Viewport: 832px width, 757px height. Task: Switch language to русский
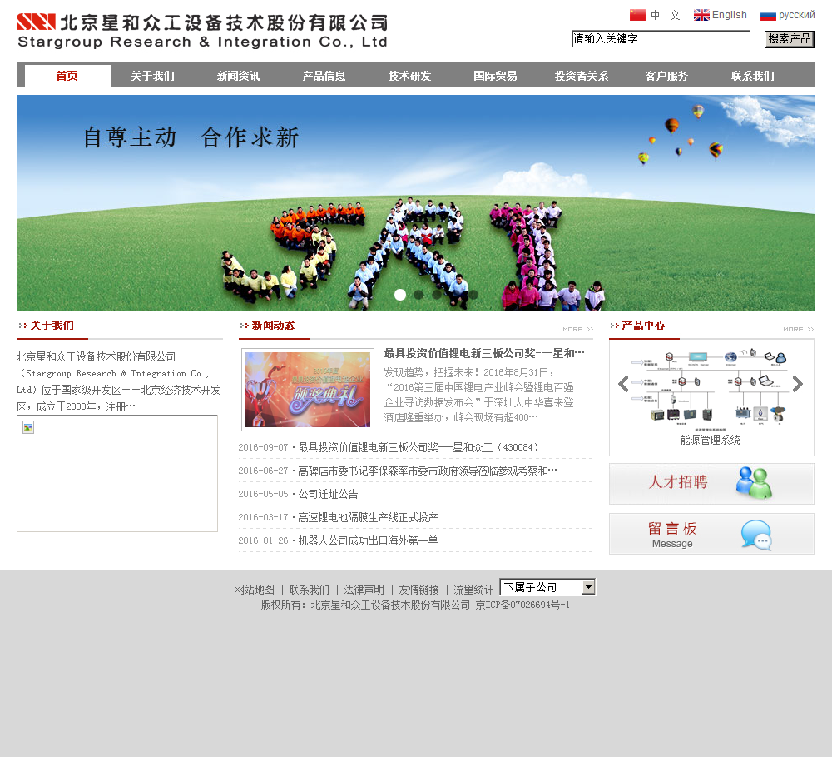pos(796,15)
